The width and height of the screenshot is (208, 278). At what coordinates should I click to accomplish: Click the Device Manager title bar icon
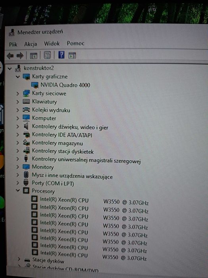12,33
